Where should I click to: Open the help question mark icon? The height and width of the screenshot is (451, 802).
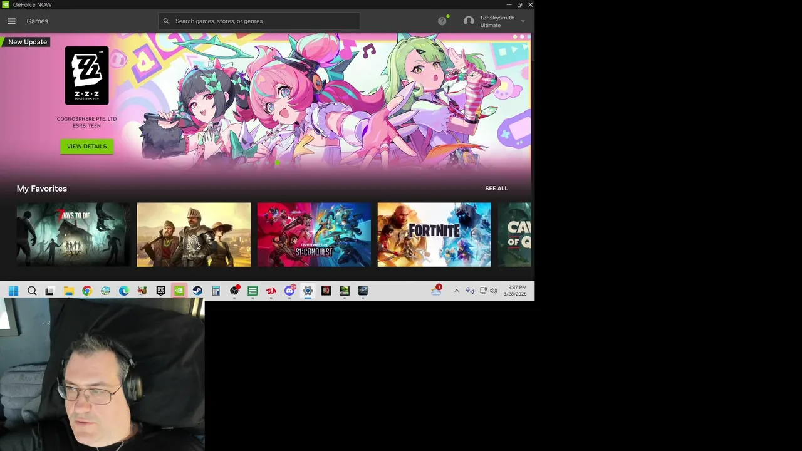tap(442, 21)
